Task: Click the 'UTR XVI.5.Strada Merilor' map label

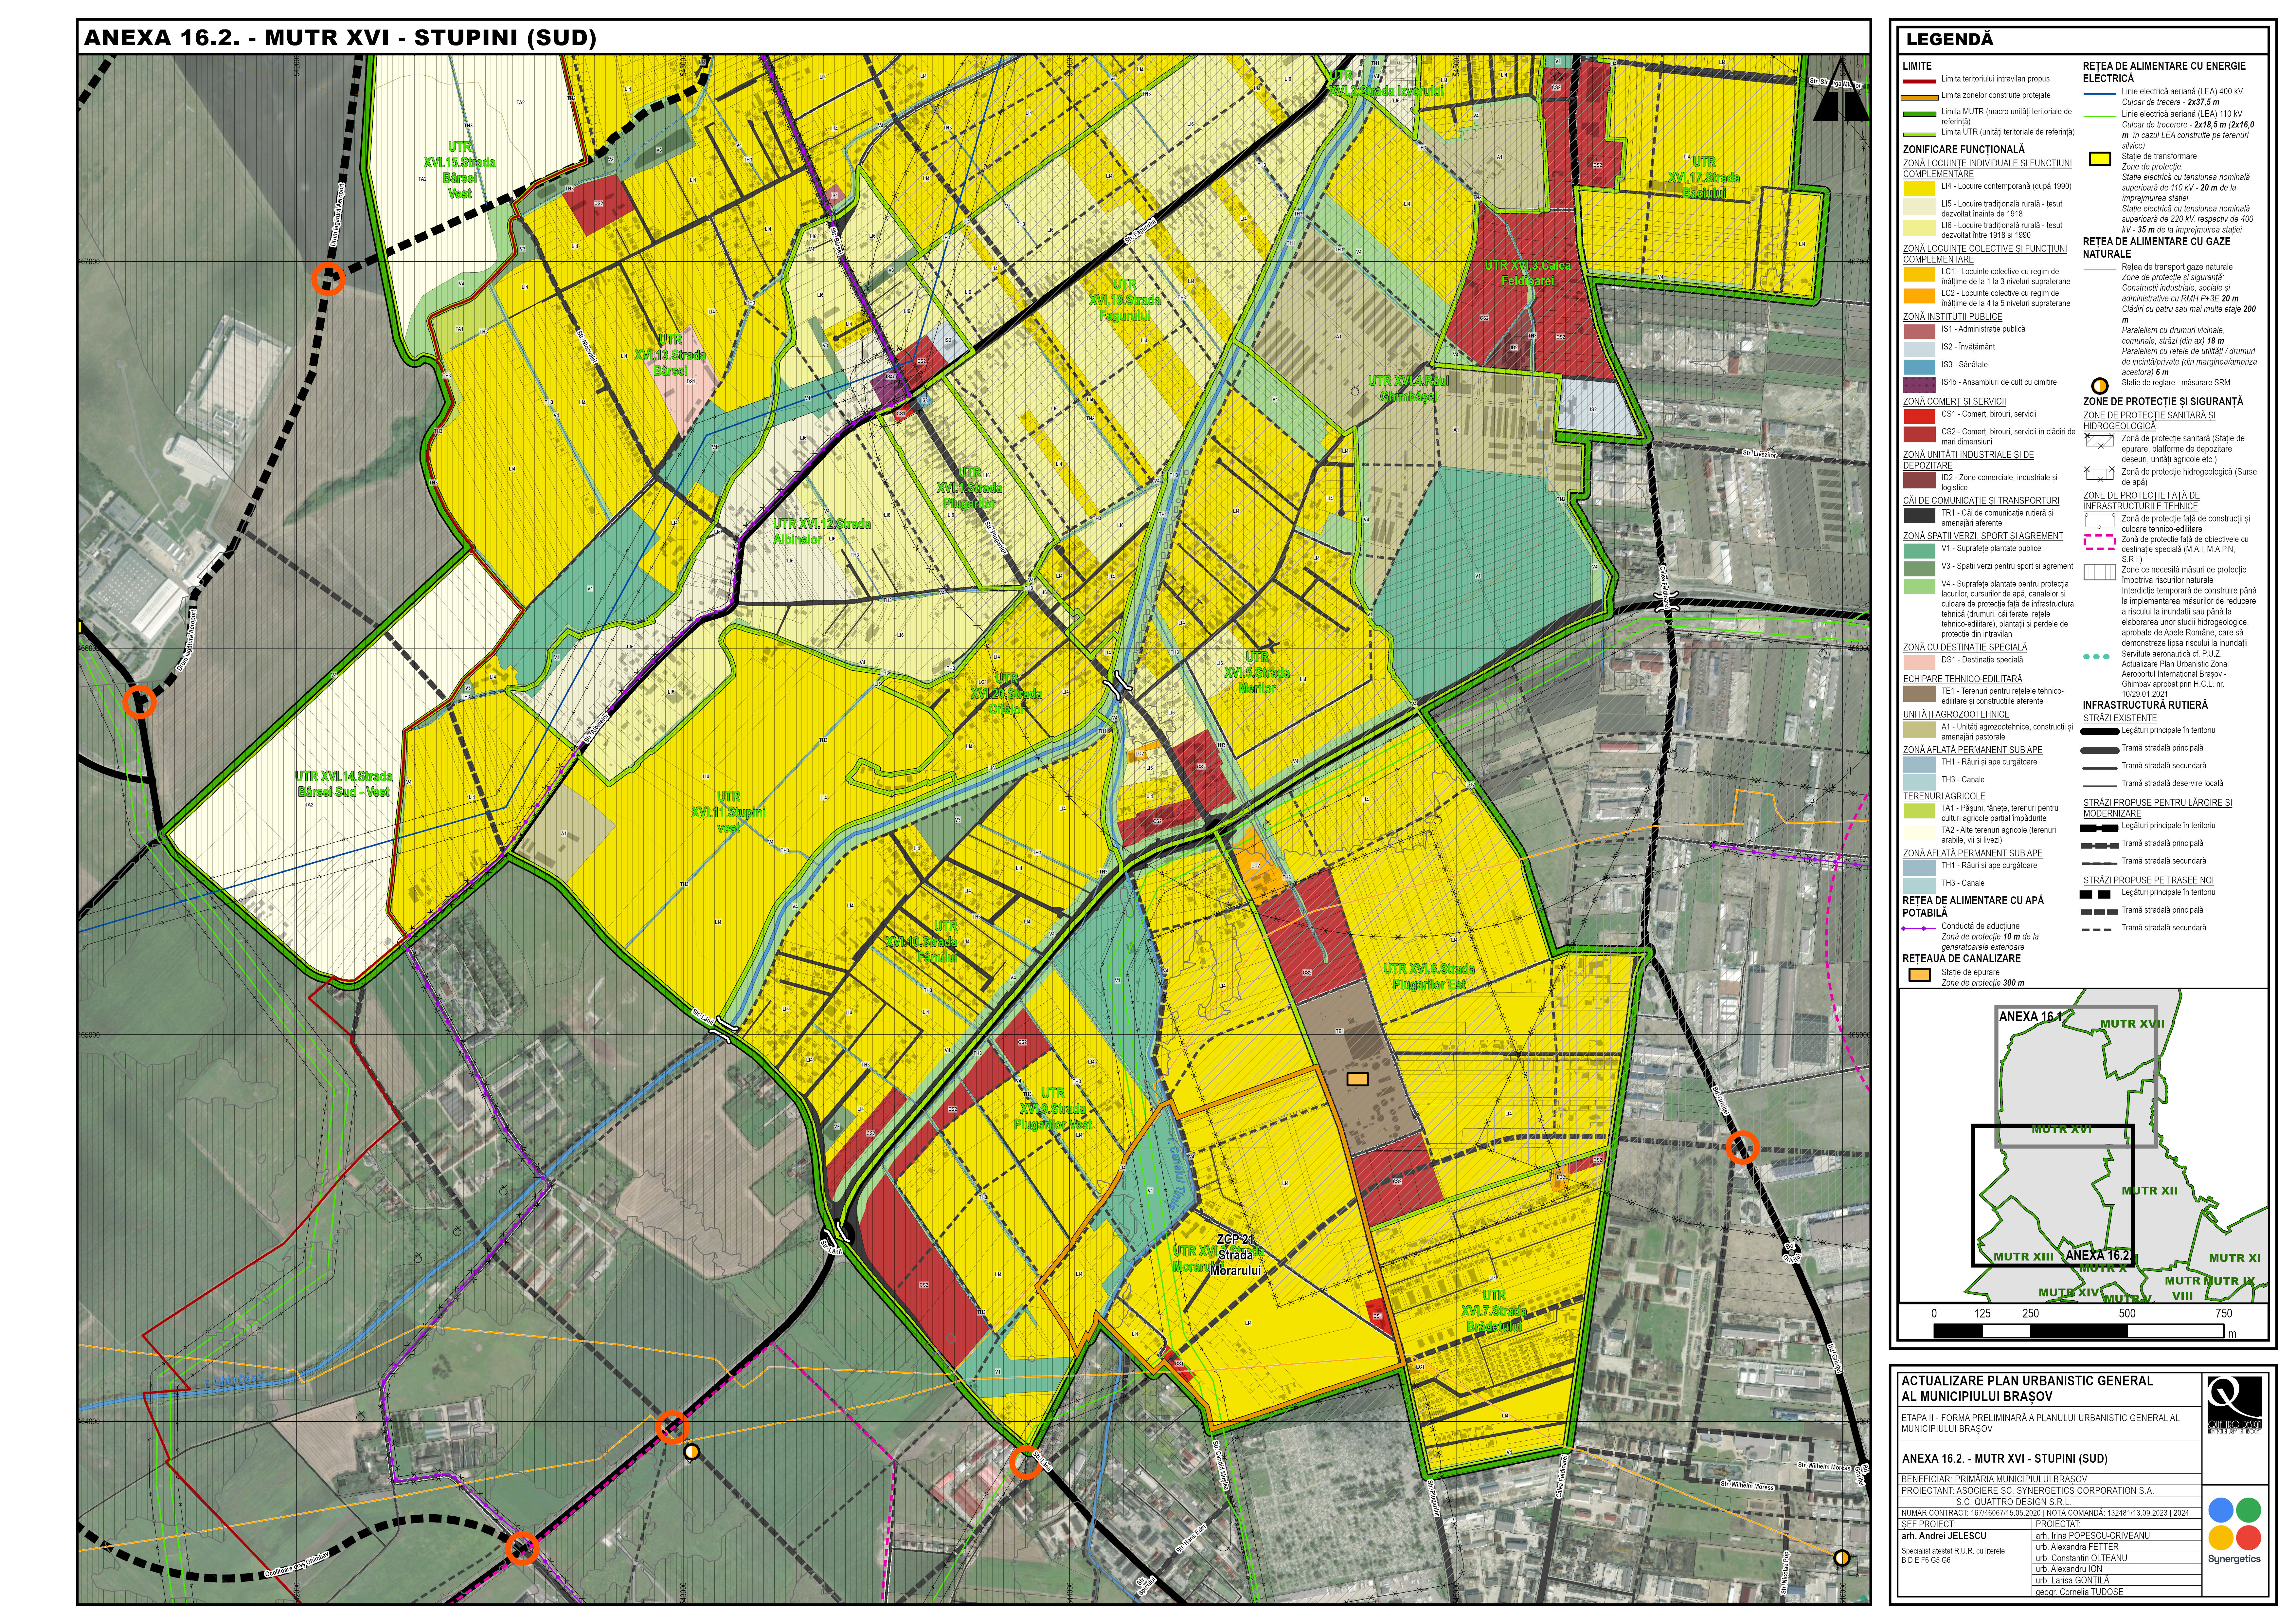Action: (1257, 672)
